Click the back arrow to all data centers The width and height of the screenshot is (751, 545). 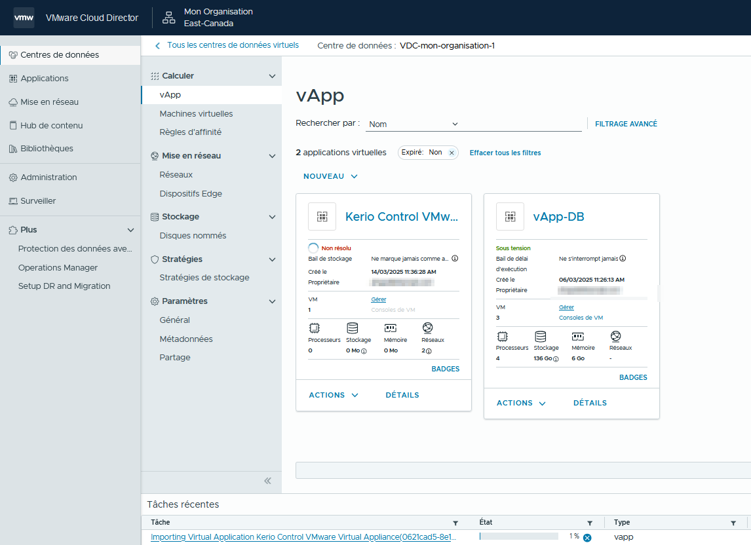[x=157, y=45]
